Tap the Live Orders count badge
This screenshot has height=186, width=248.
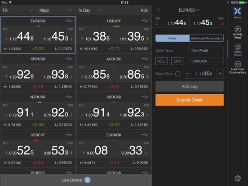87,180
